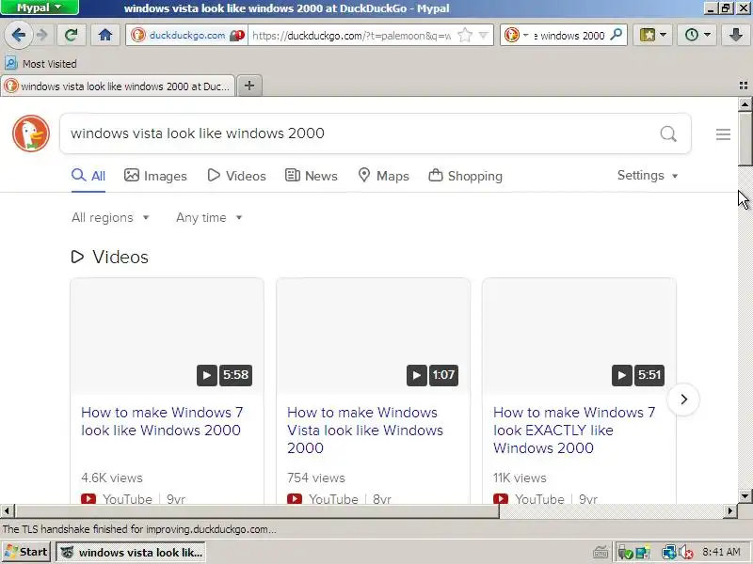The height and width of the screenshot is (564, 753).
Task: Click the Videos section heading
Action: 110,257
